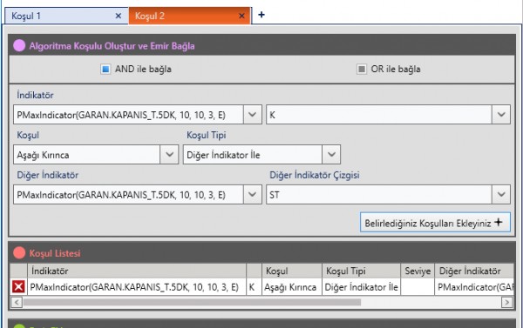Toggle the AND ile bağla checkbox
The image size is (523, 328).
pos(105,70)
